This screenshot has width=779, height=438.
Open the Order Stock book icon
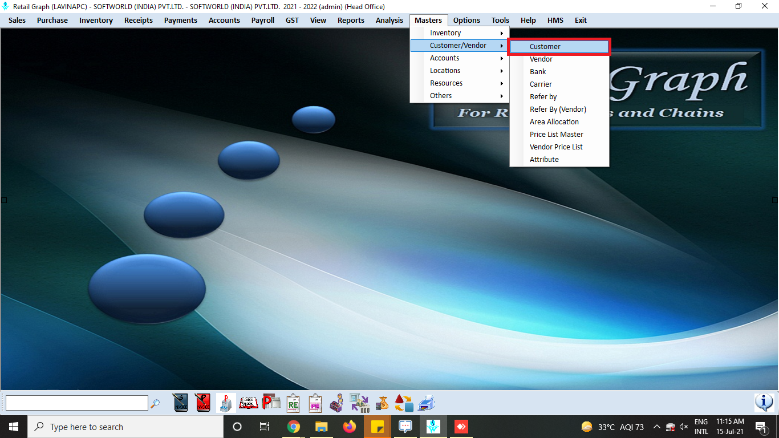point(249,403)
